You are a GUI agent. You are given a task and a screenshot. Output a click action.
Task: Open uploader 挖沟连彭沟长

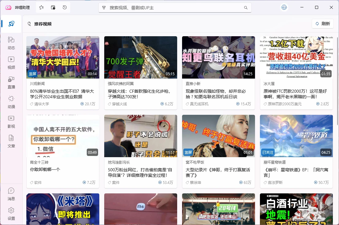coord(119,162)
